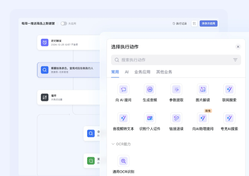Toggle the 未启用 workflow switch

coord(64,24)
